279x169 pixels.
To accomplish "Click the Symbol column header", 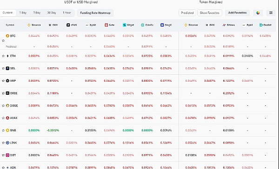I will click(x=10, y=25).
